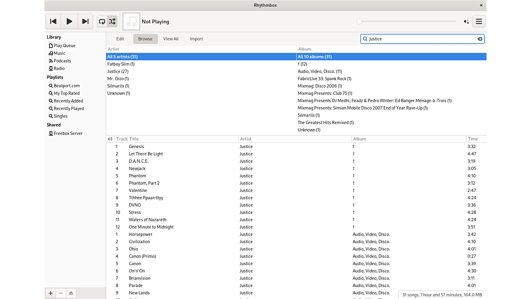Viewport: 531px width, 299px height.
Task: Open the hamburger application menu
Action: [x=479, y=22]
